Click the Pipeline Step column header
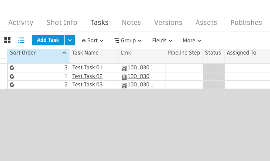Image resolution: width=270 pixels, height=161 pixels. (184, 56)
